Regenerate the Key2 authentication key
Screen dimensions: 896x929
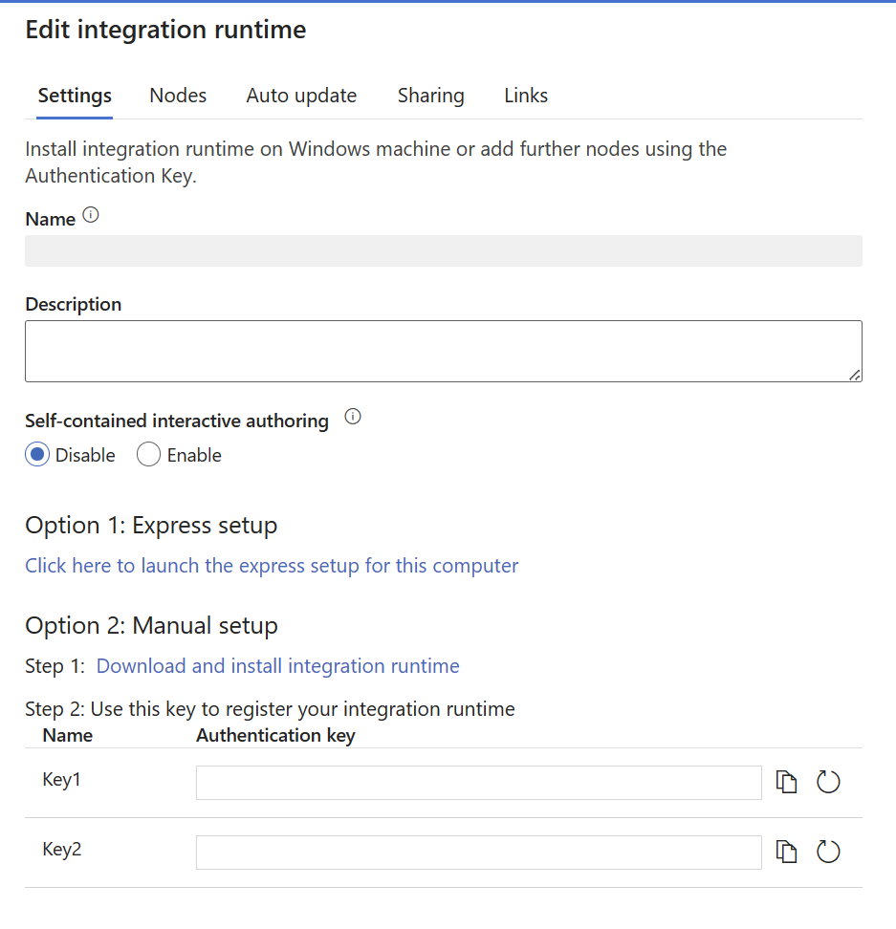tap(828, 851)
